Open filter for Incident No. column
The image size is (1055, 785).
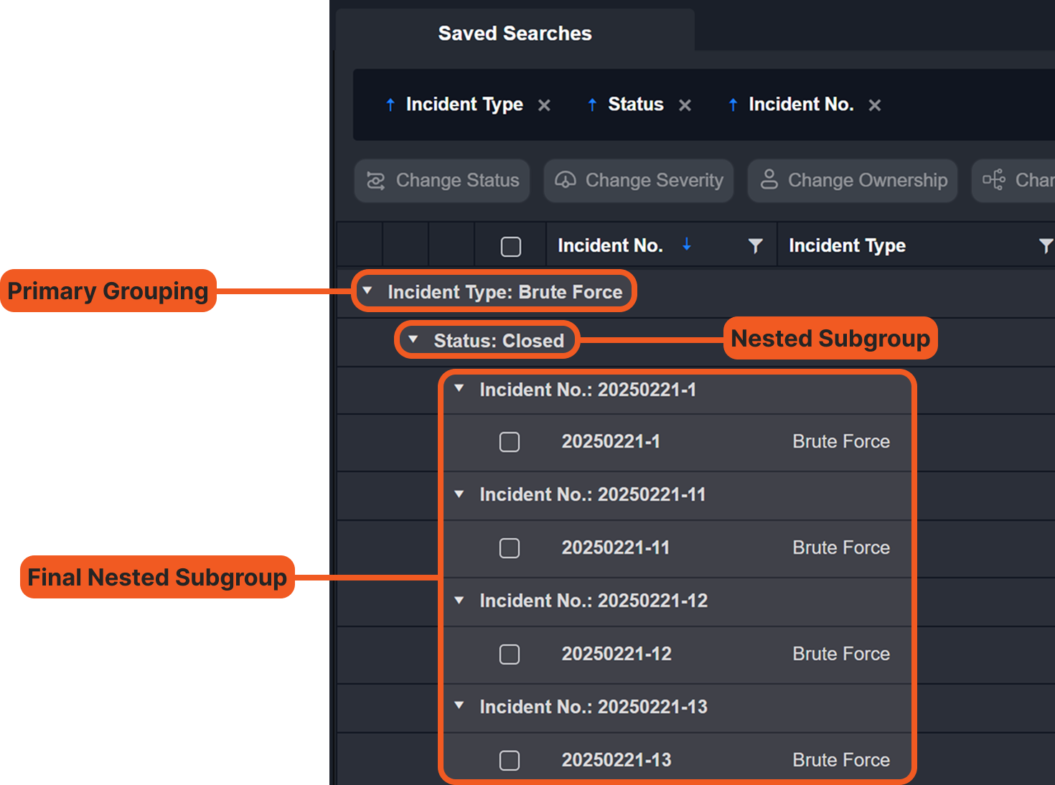755,246
